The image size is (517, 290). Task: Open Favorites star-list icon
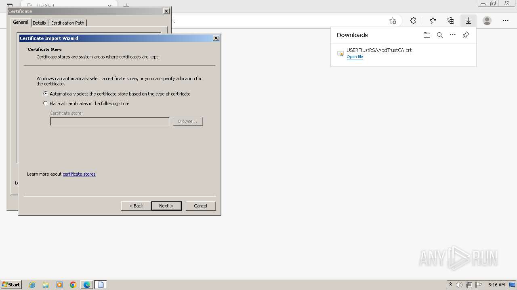[x=433, y=21]
